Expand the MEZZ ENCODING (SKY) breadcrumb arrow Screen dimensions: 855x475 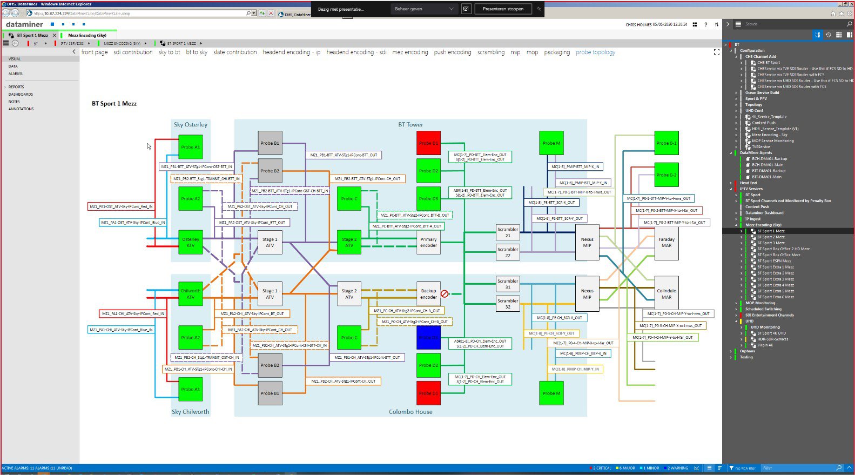[146, 43]
